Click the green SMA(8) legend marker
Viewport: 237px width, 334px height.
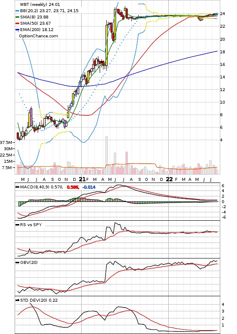click(18, 17)
